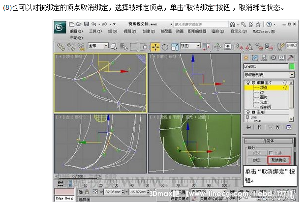Click the Help question mark icon
This screenshot has width=307, height=202.
(269, 24)
